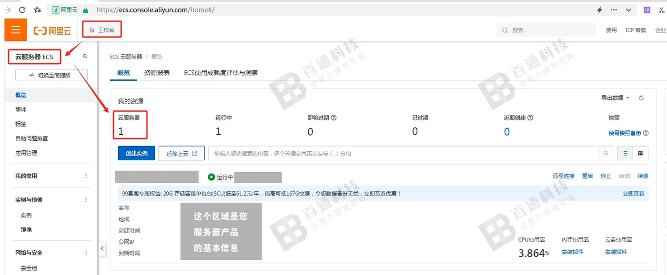Open 事件 in the sidebar
Screen dimensions: 667x275
[21, 109]
